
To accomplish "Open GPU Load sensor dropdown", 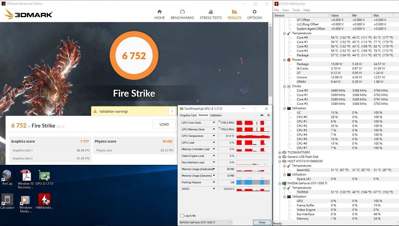I will pyautogui.click(x=214, y=143).
